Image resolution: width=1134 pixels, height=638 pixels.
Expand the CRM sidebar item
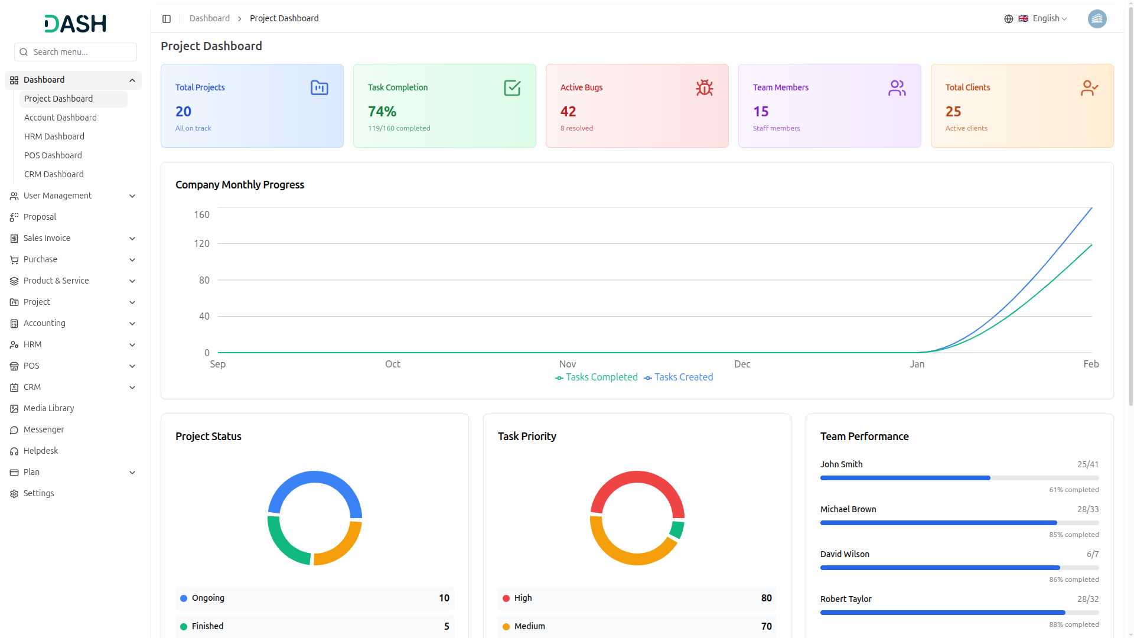tap(73, 388)
